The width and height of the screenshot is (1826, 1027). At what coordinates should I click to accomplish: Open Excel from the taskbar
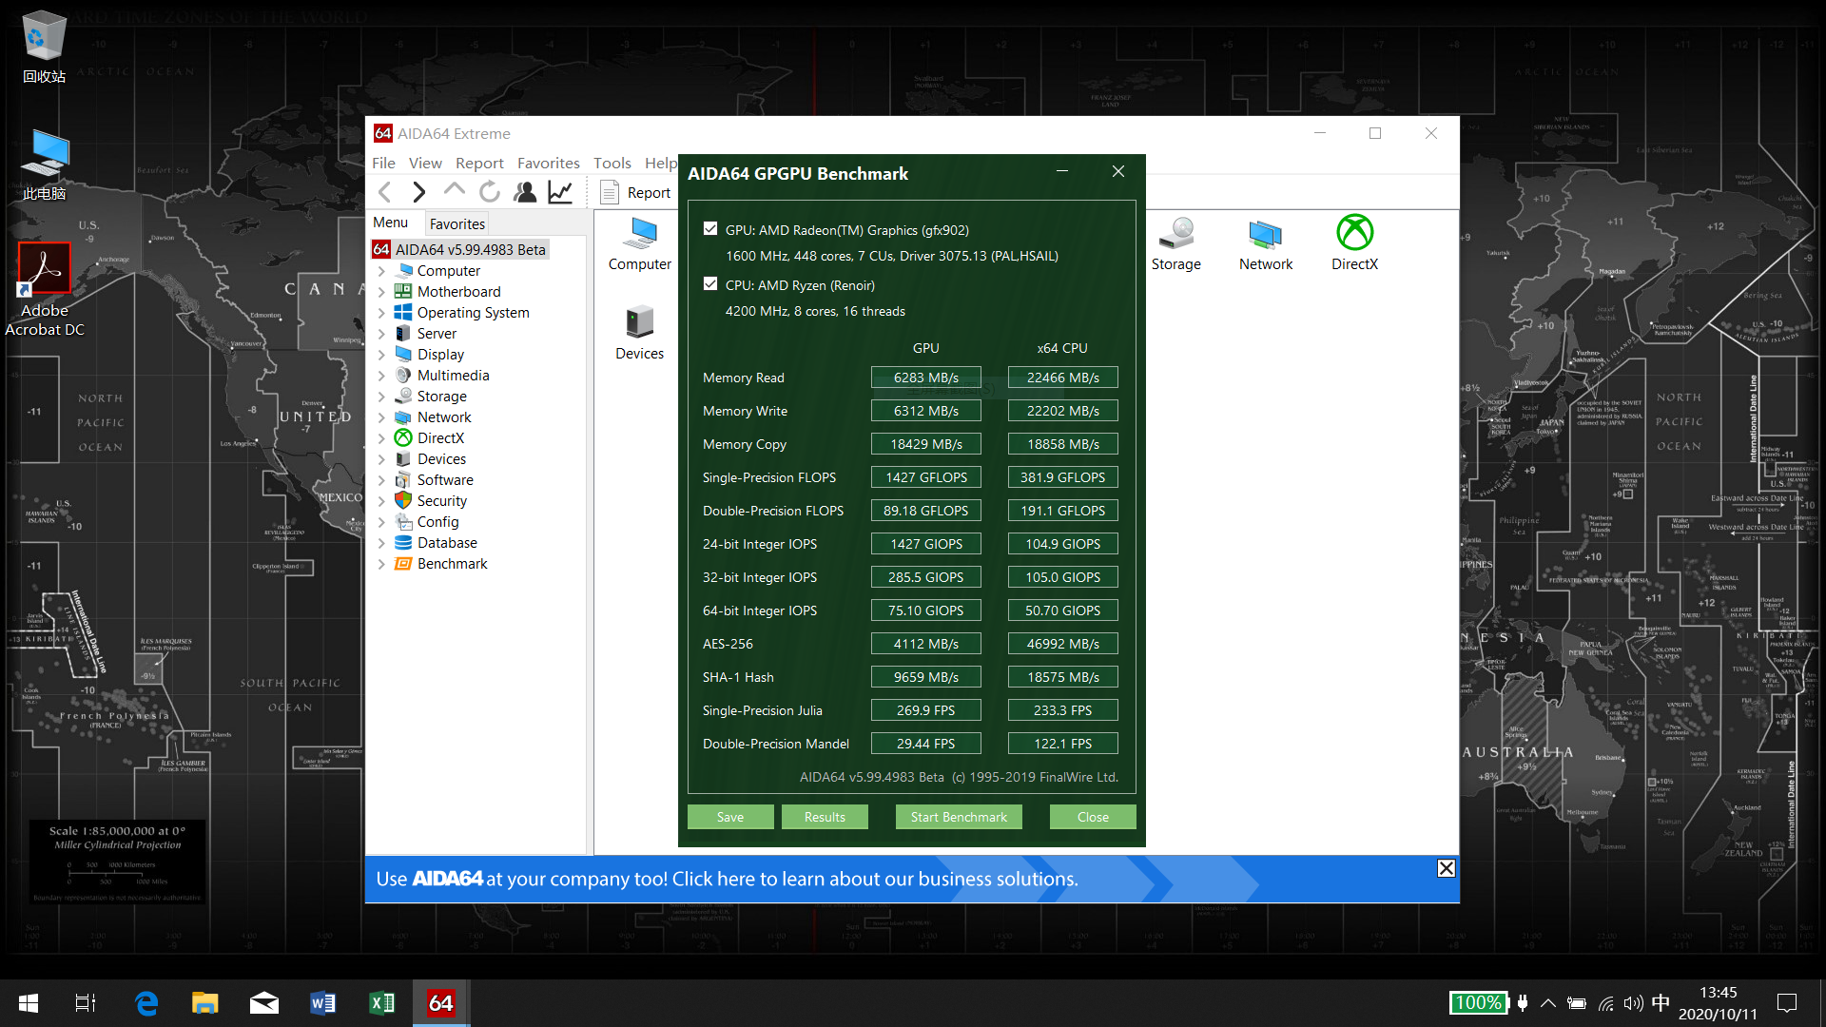[381, 1002]
